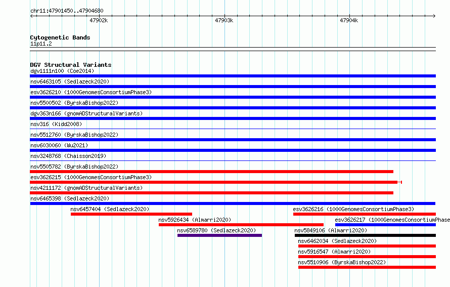Screen dimensions: 450x287
Task: Open dgv363n166 (gnomADStructuralVariants) label
Action: [86, 113]
